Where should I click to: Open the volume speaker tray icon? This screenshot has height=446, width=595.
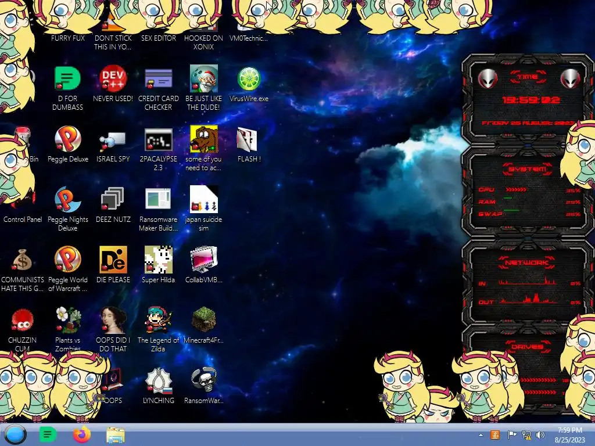pyautogui.click(x=540, y=434)
